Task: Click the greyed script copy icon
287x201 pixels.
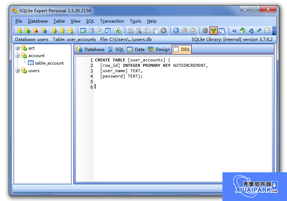Action: point(155,31)
